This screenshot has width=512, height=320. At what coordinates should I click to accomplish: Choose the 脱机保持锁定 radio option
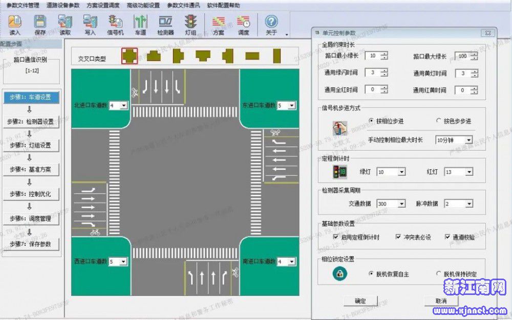click(438, 274)
